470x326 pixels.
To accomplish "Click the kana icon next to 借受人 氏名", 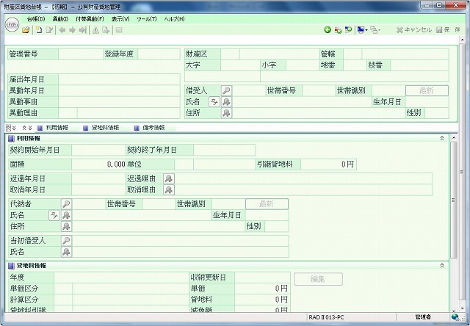I will pos(214,101).
